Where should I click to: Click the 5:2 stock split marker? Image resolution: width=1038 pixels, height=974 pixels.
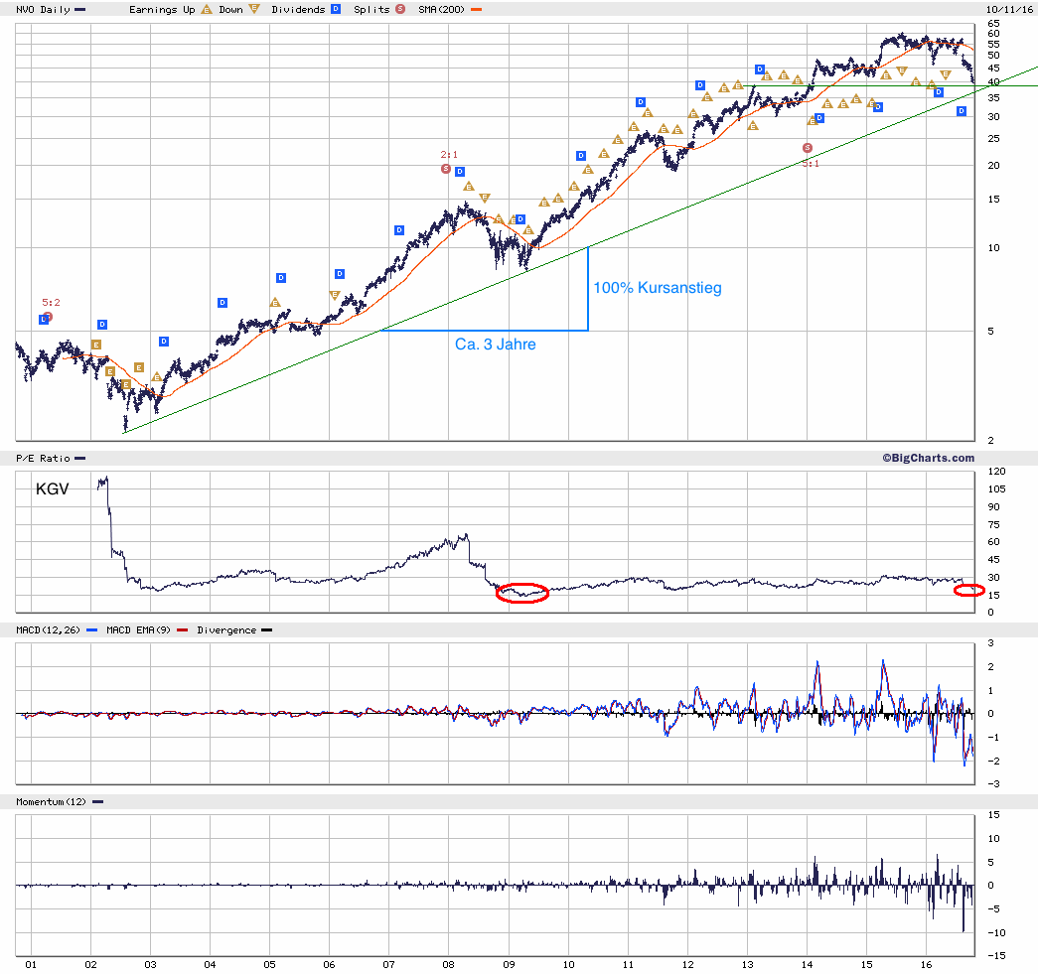[48, 318]
